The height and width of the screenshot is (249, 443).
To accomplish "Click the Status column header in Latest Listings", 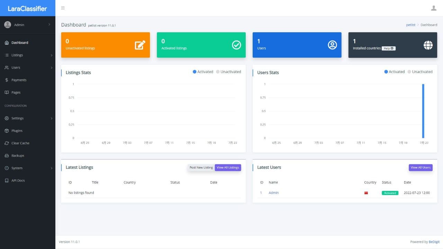I will click(175, 182).
